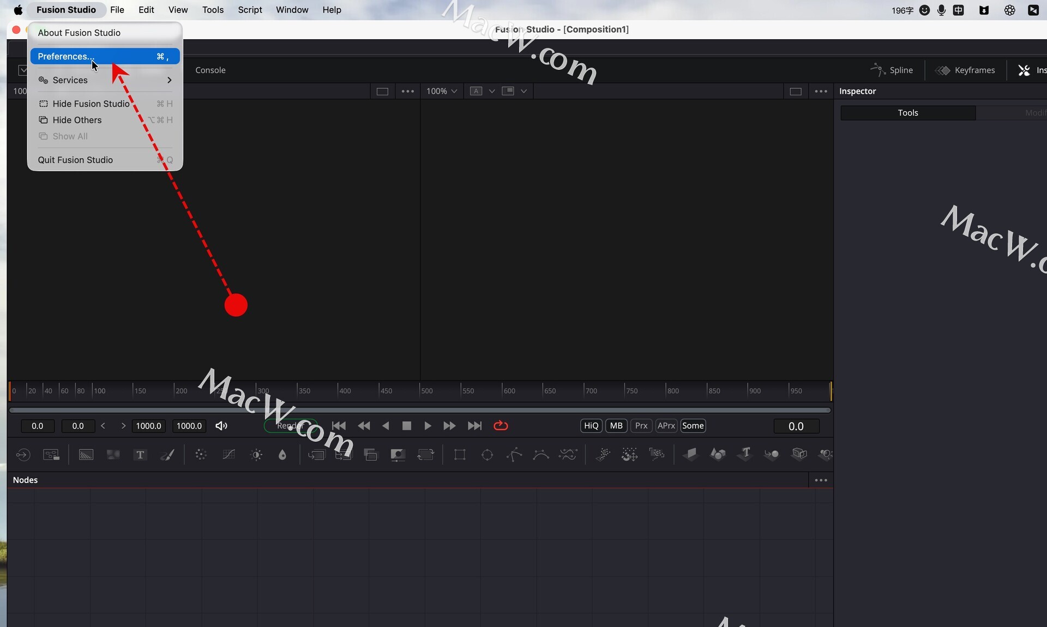The height and width of the screenshot is (627, 1047).
Task: Toggle MB motion blur button
Action: 616,426
